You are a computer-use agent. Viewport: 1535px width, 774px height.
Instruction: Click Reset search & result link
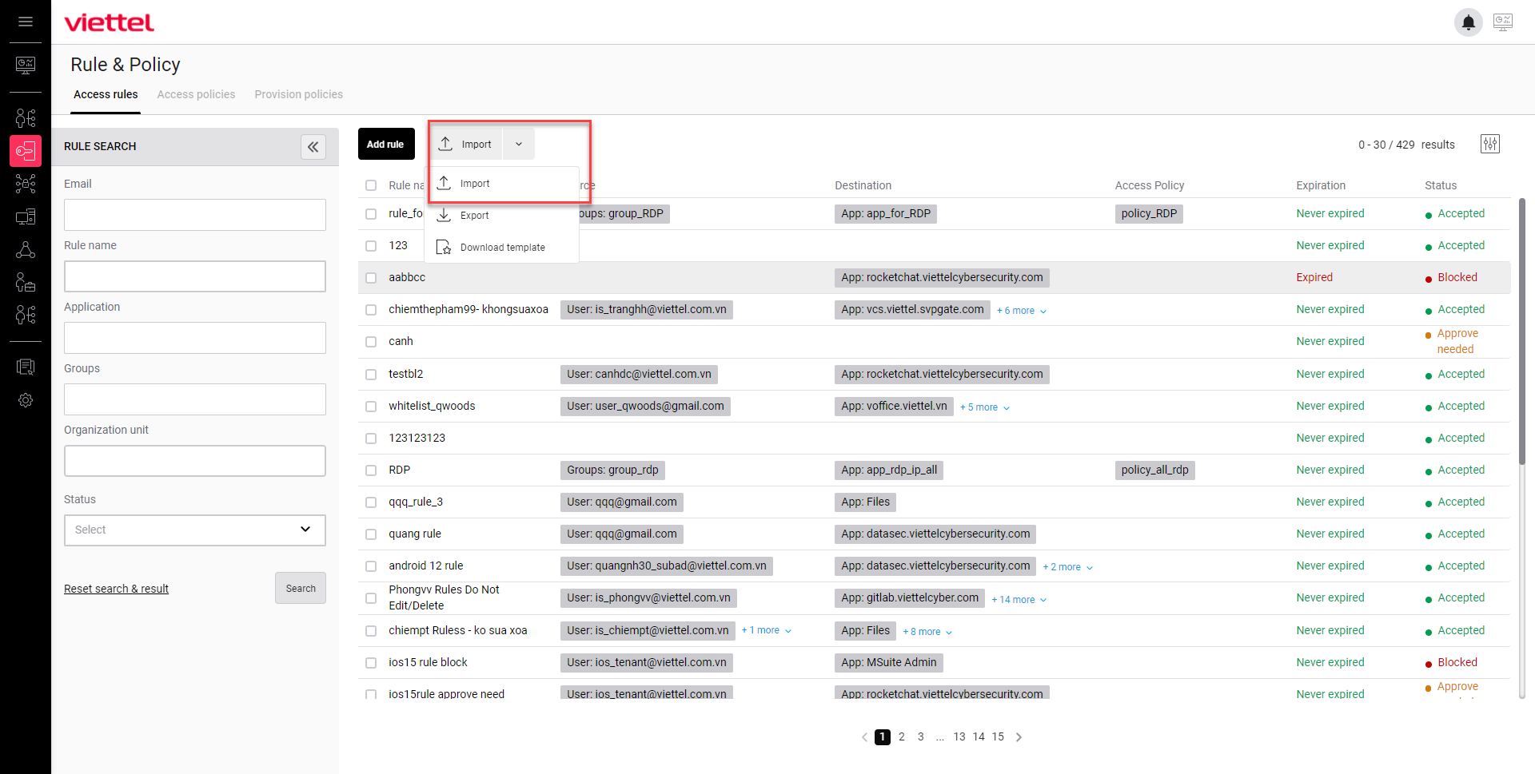(116, 589)
